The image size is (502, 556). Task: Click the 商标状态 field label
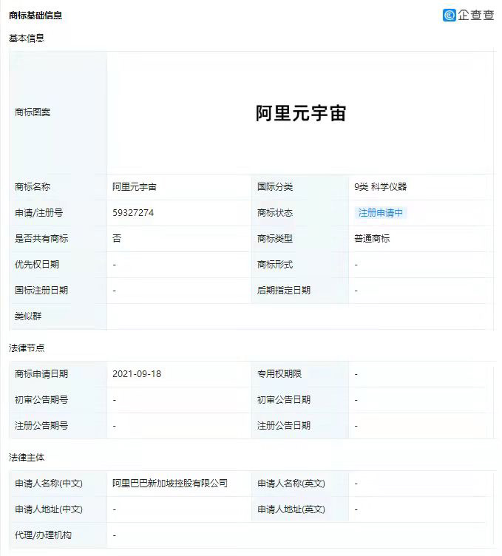coord(275,213)
